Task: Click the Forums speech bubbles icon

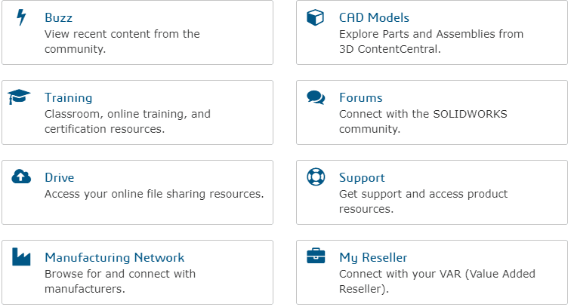Action: pyautogui.click(x=316, y=97)
